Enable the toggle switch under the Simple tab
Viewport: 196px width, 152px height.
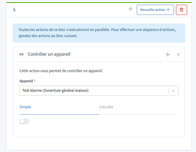(x=24, y=122)
